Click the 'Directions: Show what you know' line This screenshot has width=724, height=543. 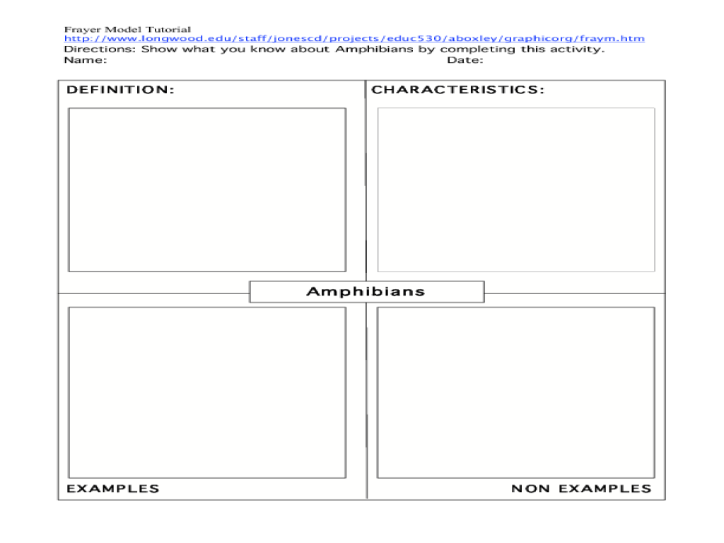pyautogui.click(x=334, y=49)
